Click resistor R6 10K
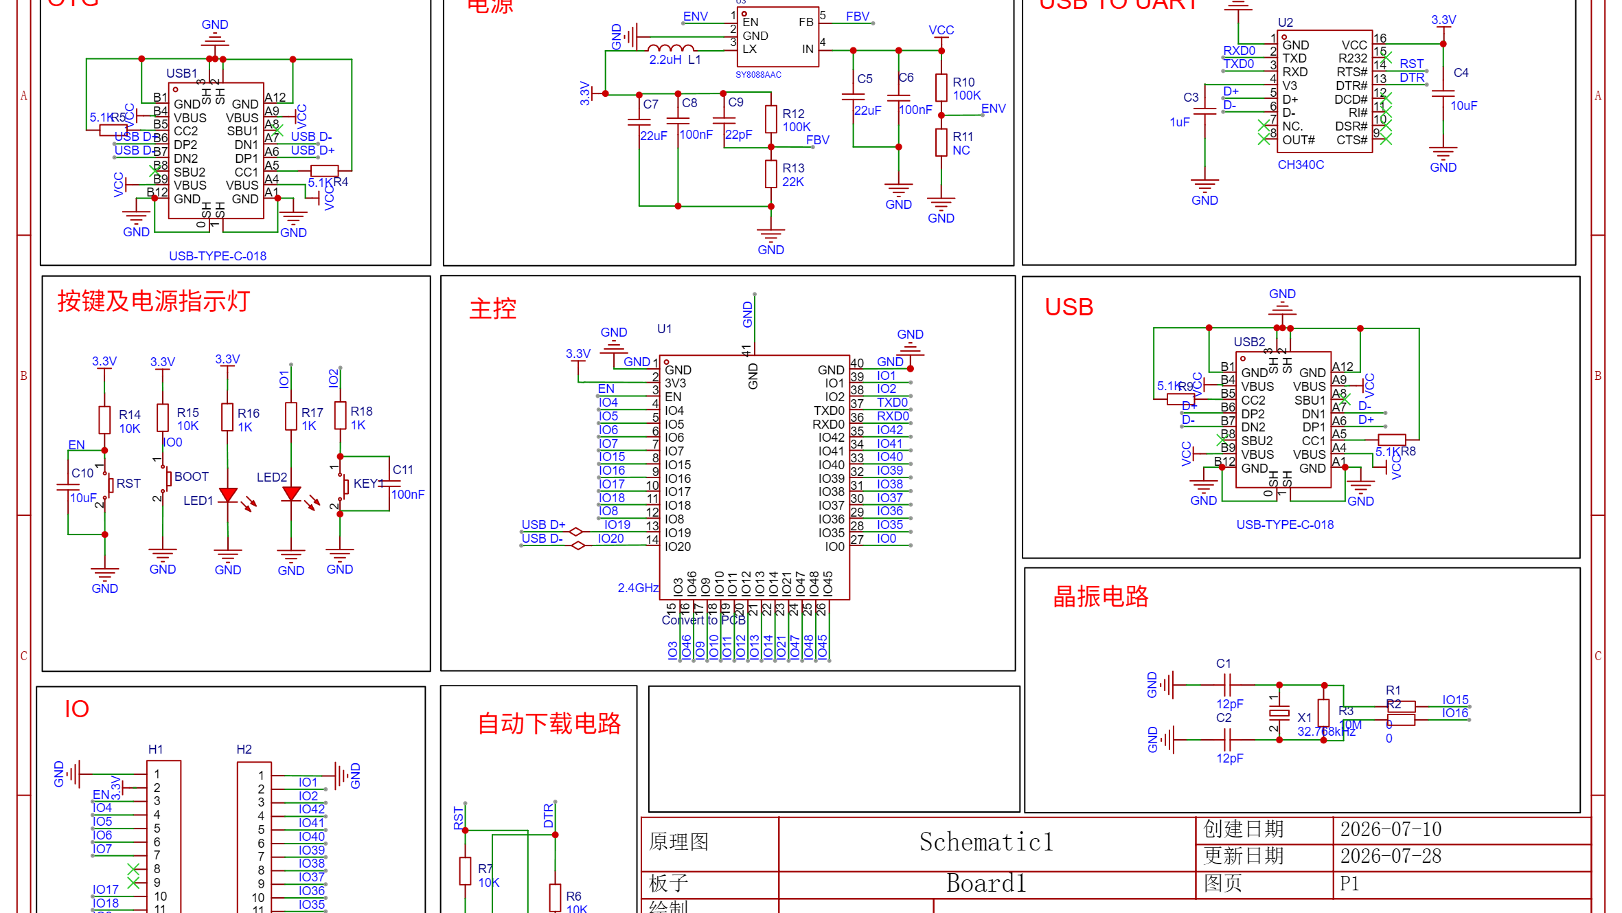Image resolution: width=1622 pixels, height=913 pixels. point(556,898)
